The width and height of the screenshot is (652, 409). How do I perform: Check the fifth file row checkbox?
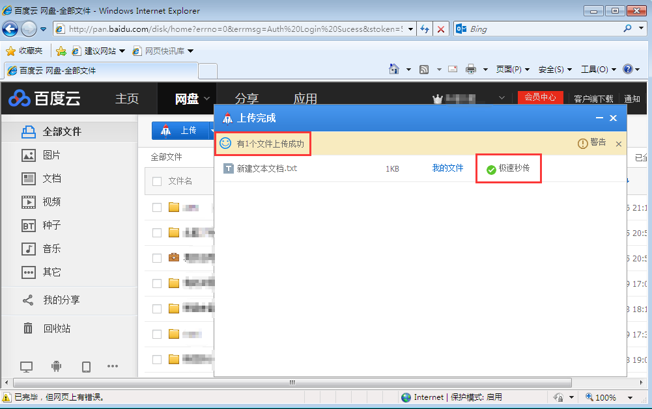(x=157, y=308)
